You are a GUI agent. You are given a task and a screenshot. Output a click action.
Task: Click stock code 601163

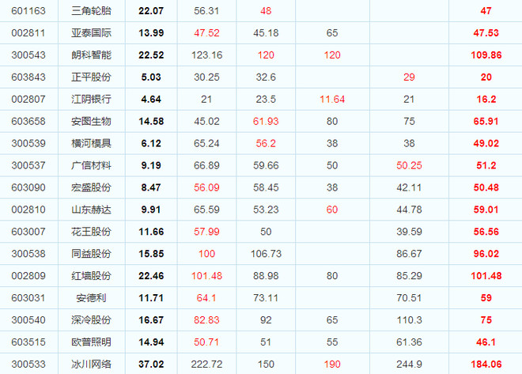(28, 11)
